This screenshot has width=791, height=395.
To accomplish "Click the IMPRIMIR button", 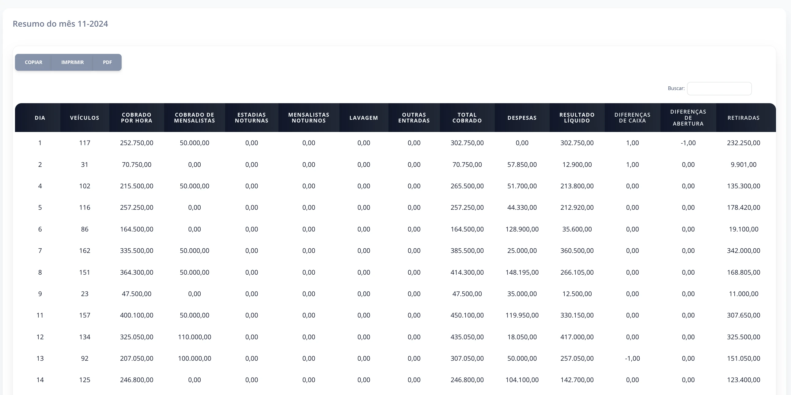I will (73, 62).
